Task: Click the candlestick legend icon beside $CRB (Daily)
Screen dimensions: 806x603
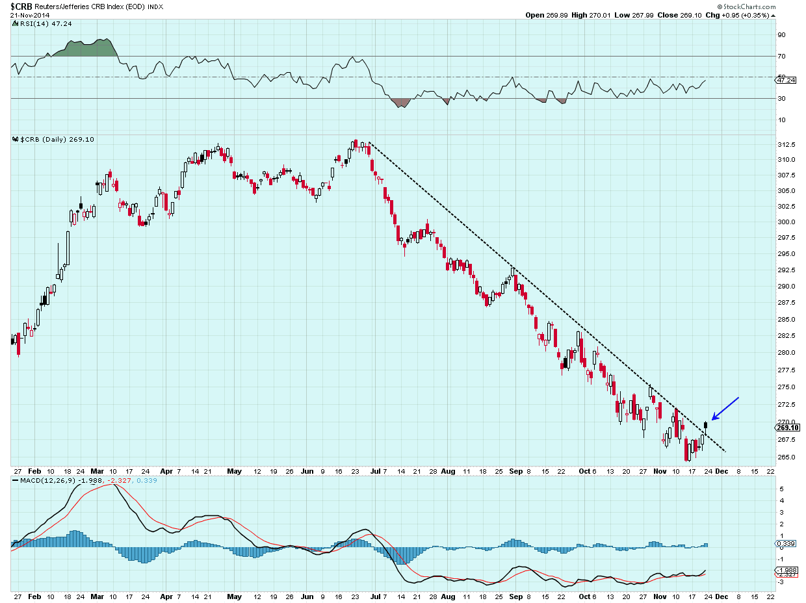Action: [x=15, y=139]
